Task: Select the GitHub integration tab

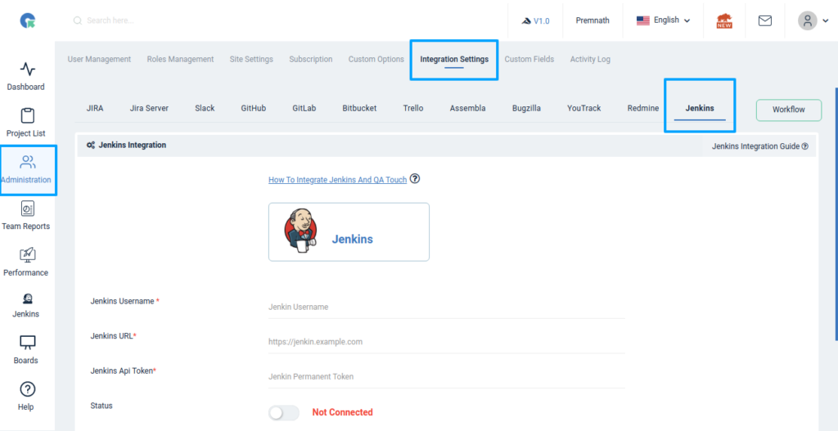Action: pos(254,108)
